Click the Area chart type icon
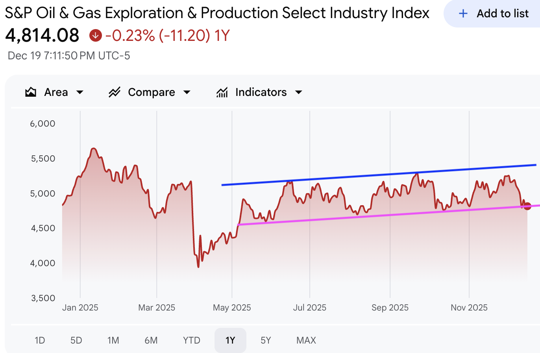The height and width of the screenshot is (353, 540). pyautogui.click(x=31, y=92)
